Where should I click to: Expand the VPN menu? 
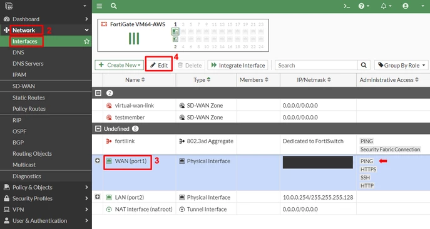[46, 210]
